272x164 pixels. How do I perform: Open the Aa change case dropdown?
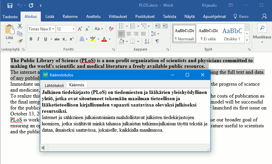tap(99, 29)
